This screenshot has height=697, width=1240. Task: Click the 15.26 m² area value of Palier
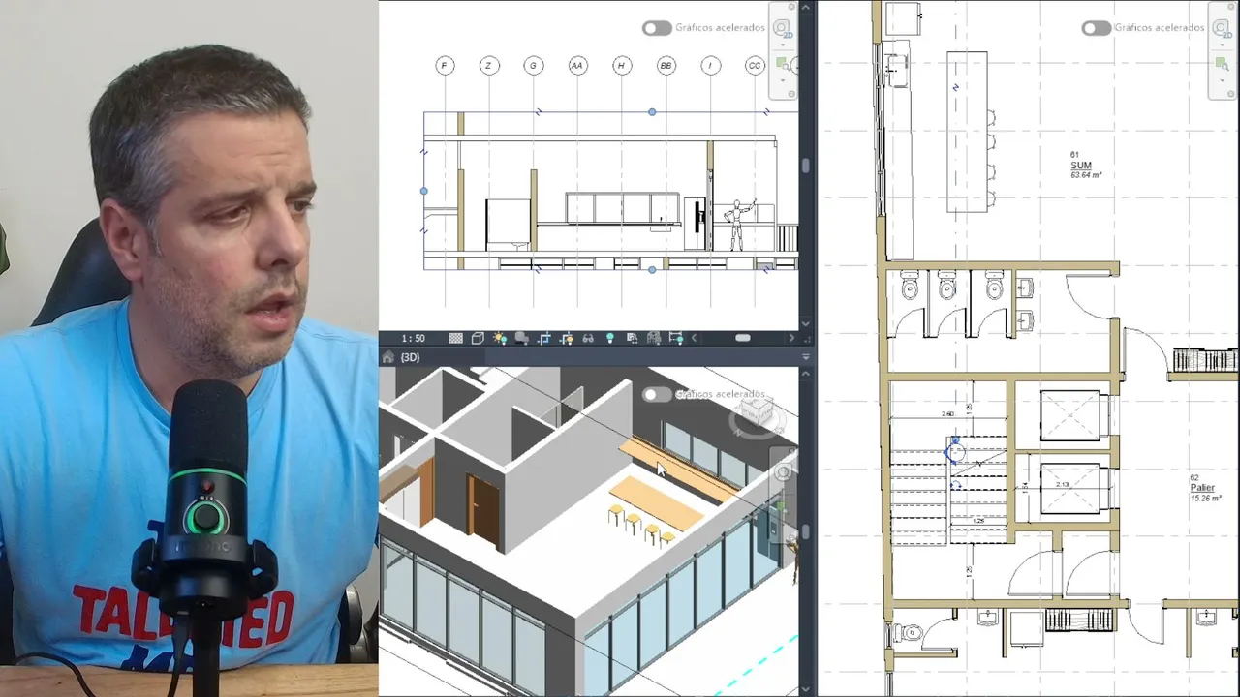pyautogui.click(x=1205, y=498)
